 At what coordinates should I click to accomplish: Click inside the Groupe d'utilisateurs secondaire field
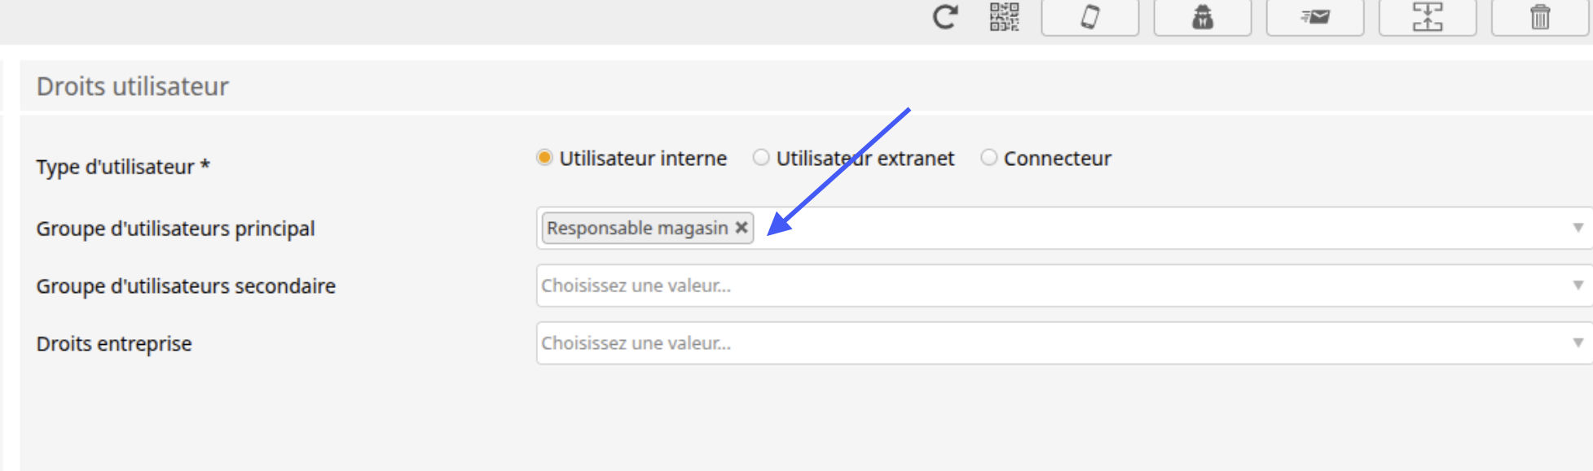point(1064,286)
